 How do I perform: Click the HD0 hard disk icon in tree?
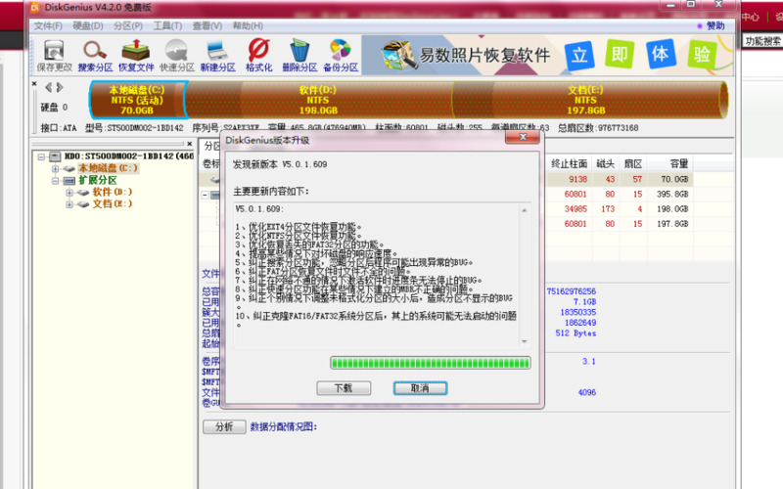click(55, 156)
